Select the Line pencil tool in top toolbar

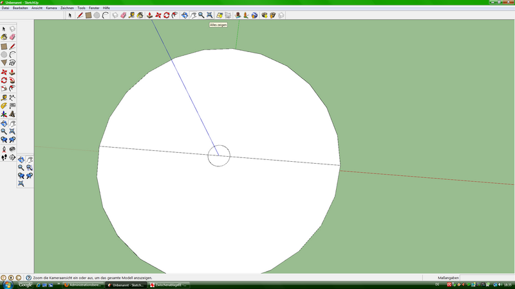pyautogui.click(x=80, y=15)
